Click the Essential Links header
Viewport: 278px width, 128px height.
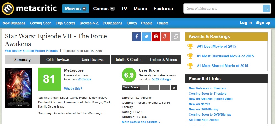[x=226, y=79]
